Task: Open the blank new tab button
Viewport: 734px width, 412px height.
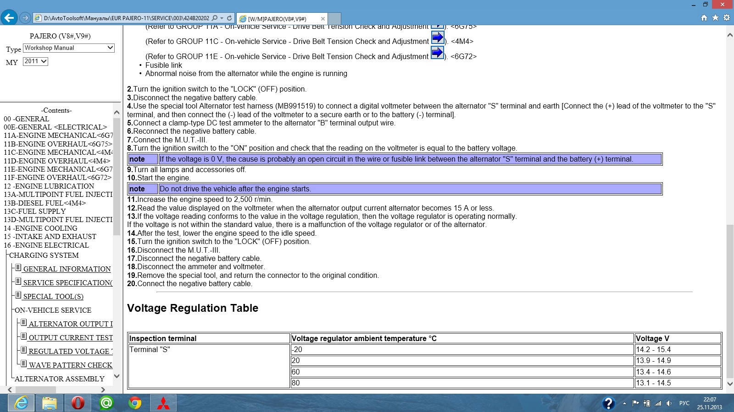Action: [x=334, y=19]
